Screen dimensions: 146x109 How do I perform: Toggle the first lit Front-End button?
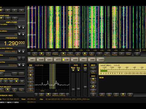point(2,18)
